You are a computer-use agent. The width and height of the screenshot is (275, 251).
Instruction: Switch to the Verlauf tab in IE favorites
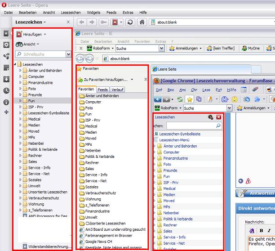[x=118, y=90]
